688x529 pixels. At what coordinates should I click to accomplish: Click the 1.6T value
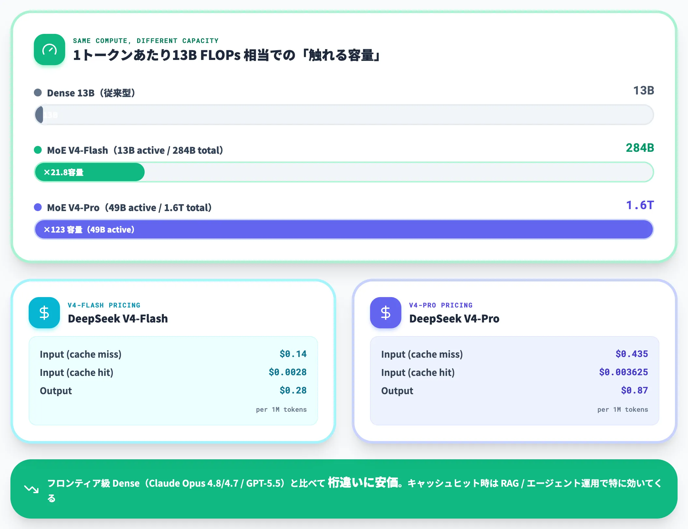pyautogui.click(x=640, y=205)
